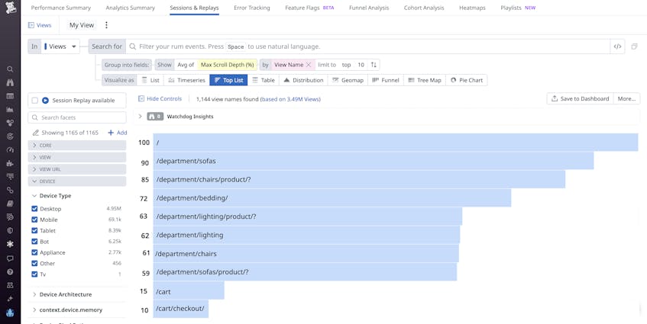Open the Heatmaps tab
The width and height of the screenshot is (647, 324).
[472, 8]
